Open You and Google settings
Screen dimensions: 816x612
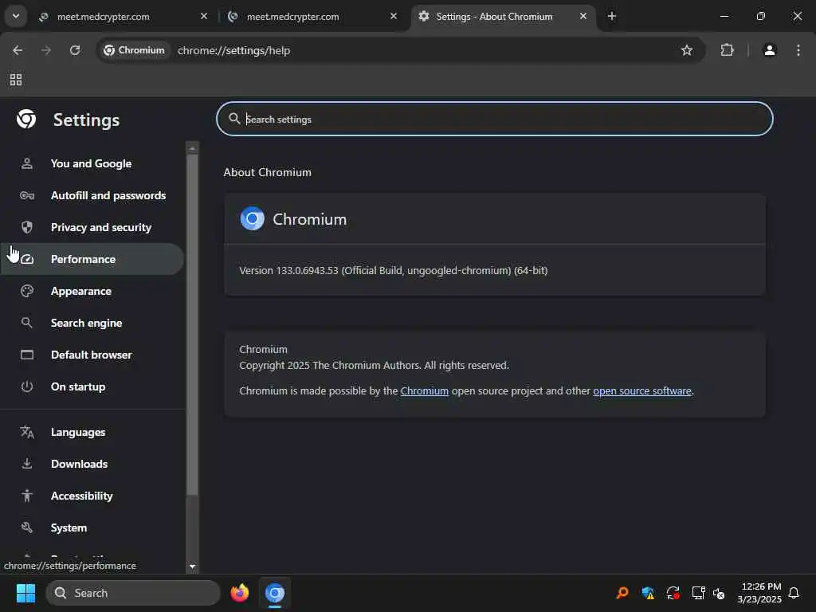click(x=91, y=163)
